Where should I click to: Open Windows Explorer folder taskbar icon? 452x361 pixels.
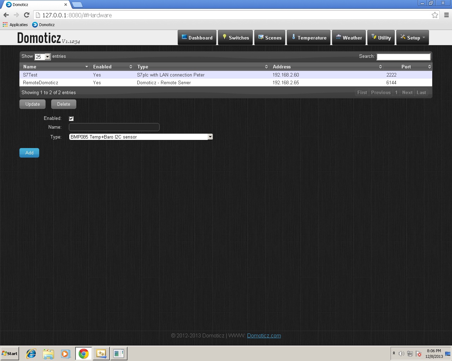(x=48, y=354)
